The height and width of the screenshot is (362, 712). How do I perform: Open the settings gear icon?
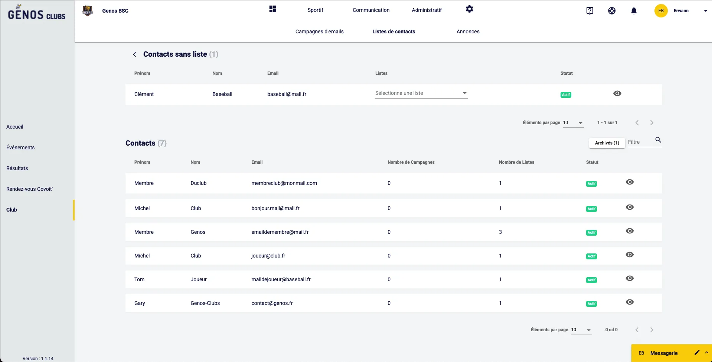[469, 9]
